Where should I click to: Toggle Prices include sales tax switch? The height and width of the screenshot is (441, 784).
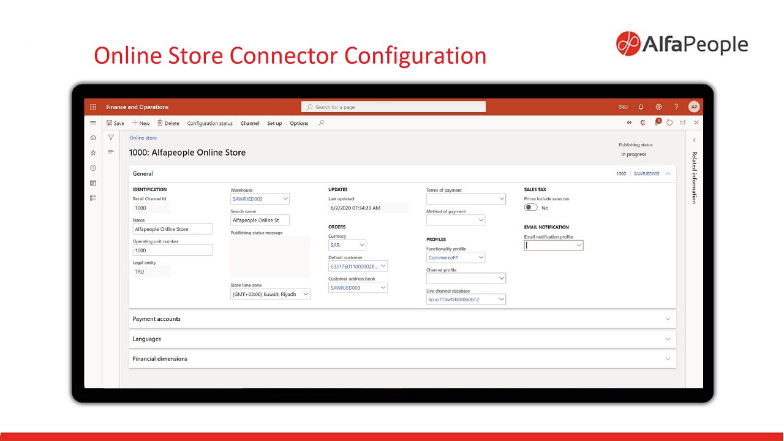[x=531, y=208]
